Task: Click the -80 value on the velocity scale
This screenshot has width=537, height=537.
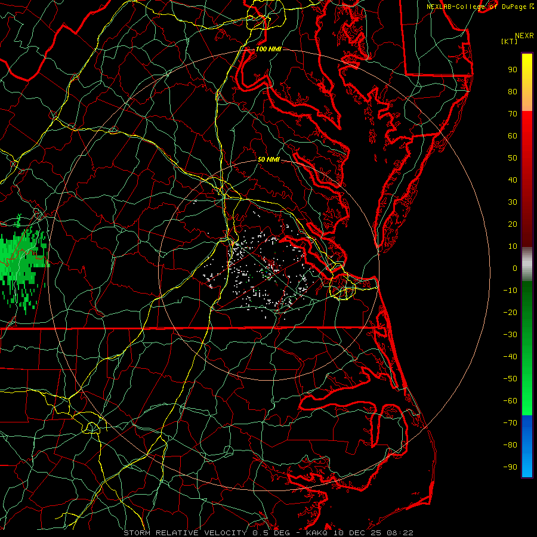Action: (510, 445)
